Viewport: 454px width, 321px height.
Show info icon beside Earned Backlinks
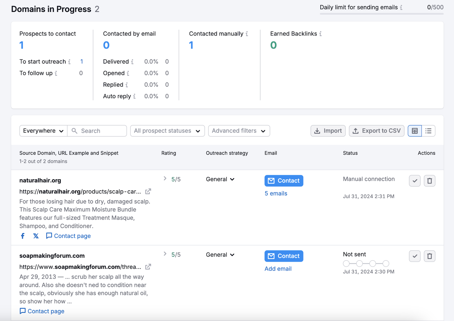[x=320, y=34]
